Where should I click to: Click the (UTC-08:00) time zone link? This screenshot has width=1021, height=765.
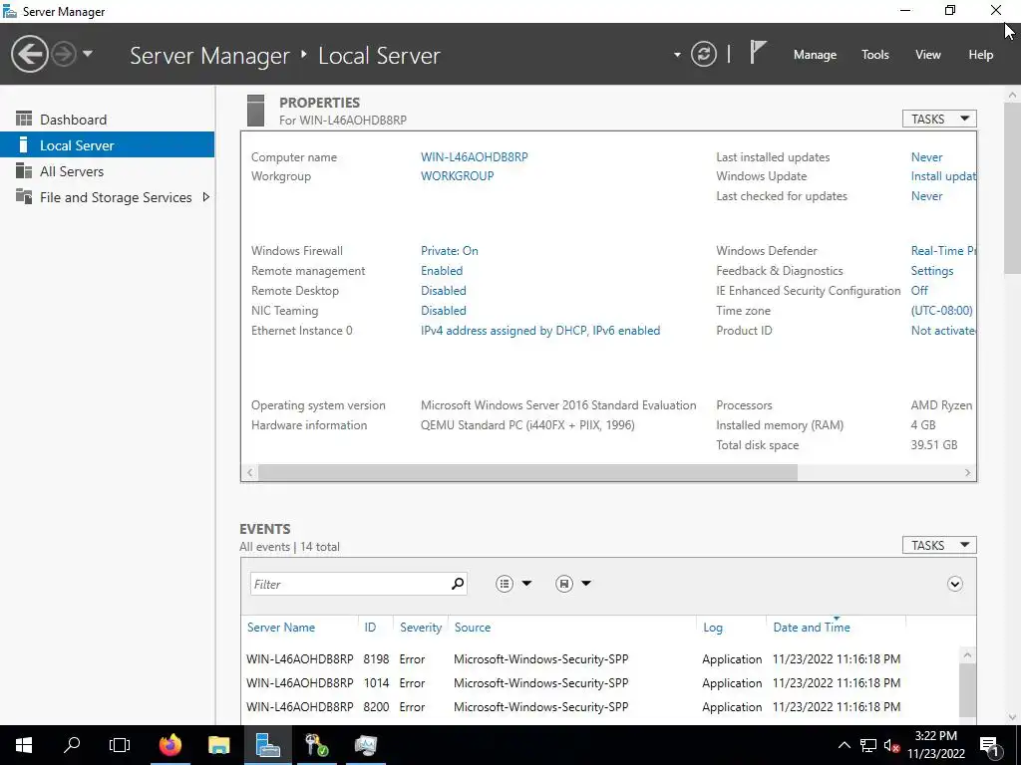[941, 311]
